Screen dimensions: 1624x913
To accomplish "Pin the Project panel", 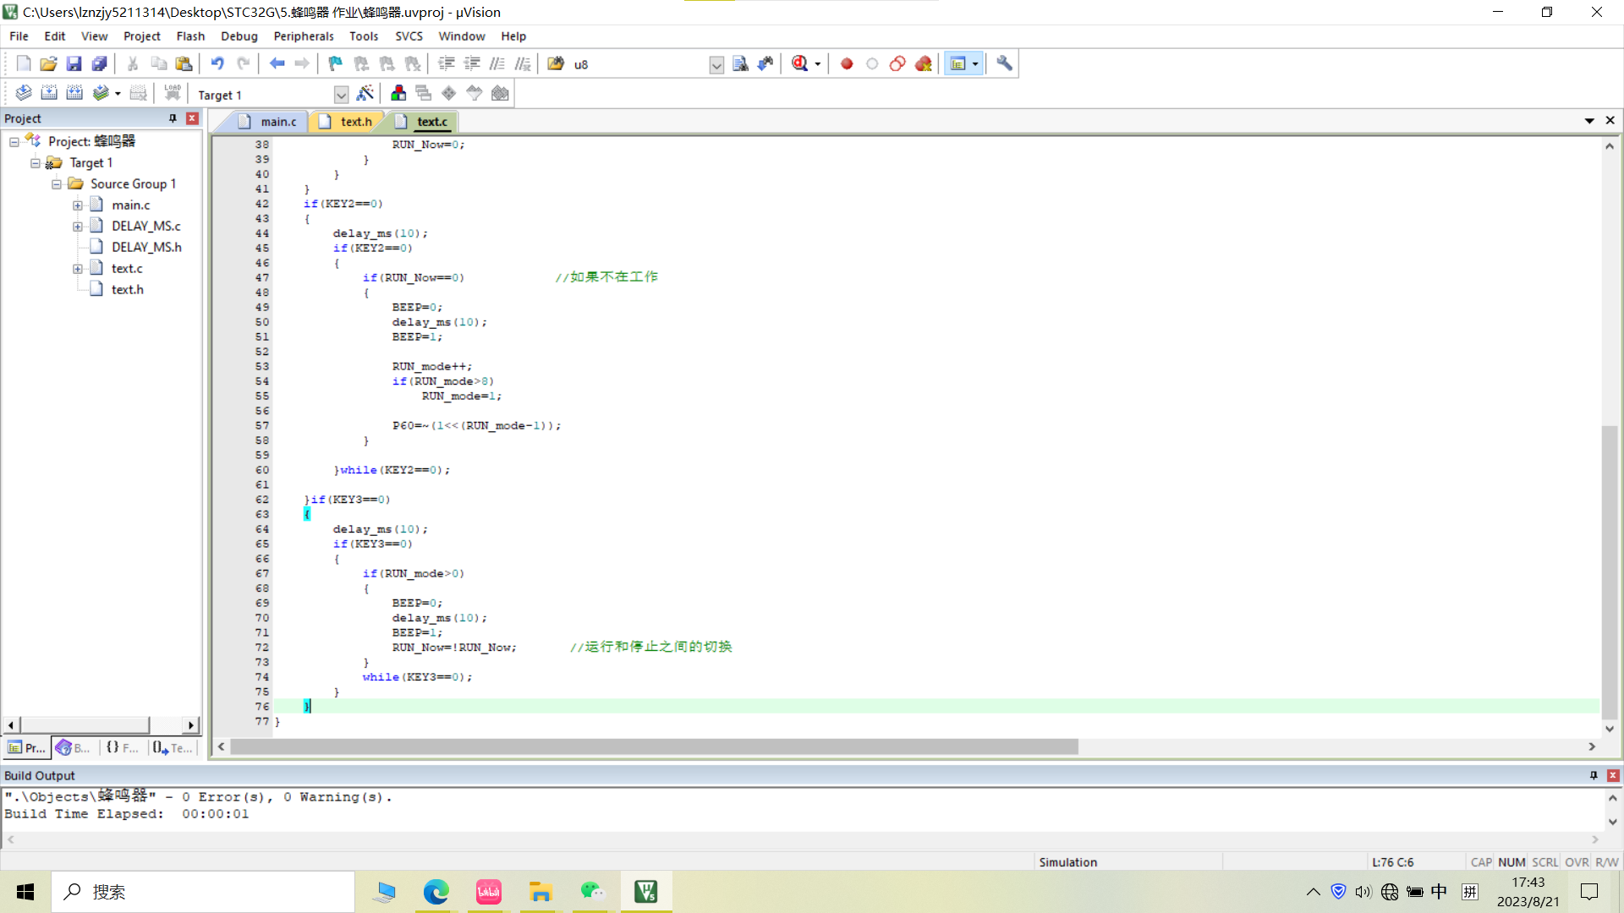I will [173, 118].
